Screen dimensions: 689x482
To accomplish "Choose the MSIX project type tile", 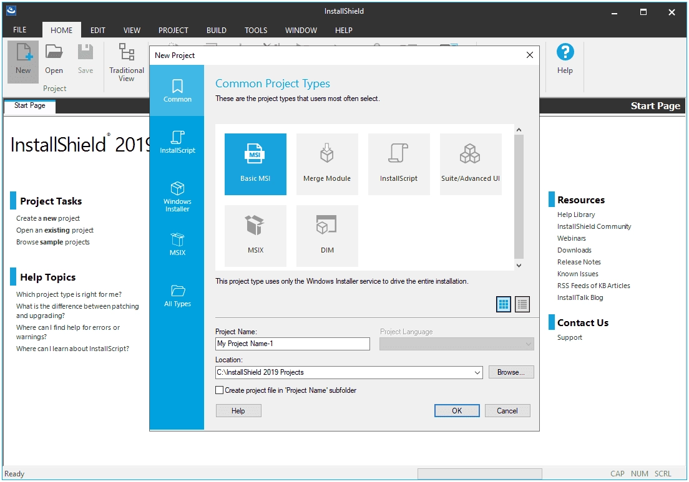I will pyautogui.click(x=255, y=236).
